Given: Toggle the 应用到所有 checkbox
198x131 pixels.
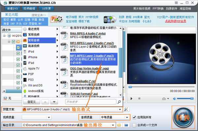Looking at the screenshot, I should [134, 117].
